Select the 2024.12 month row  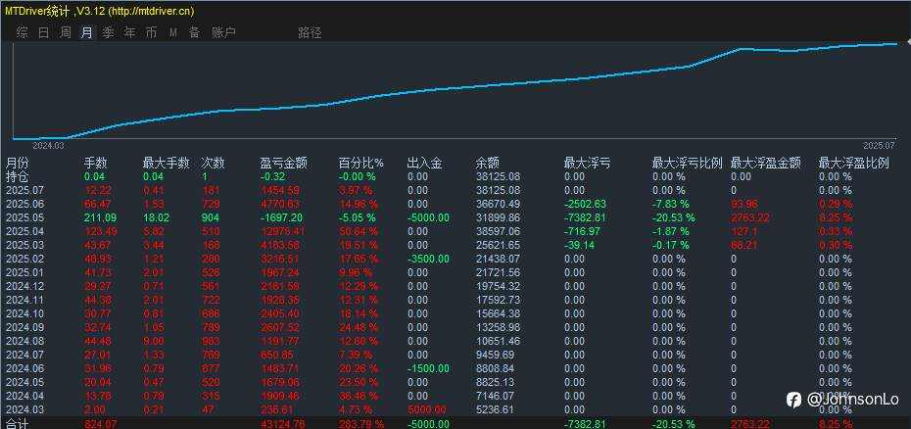coord(24,286)
